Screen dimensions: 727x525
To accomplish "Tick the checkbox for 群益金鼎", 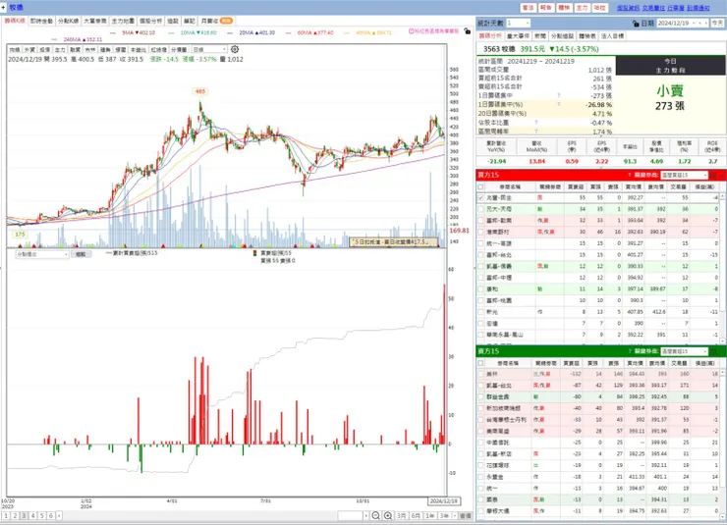I will [480, 396].
